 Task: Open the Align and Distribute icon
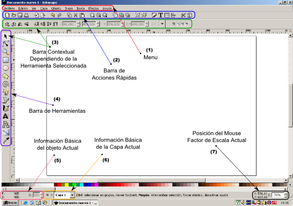pos(173,15)
